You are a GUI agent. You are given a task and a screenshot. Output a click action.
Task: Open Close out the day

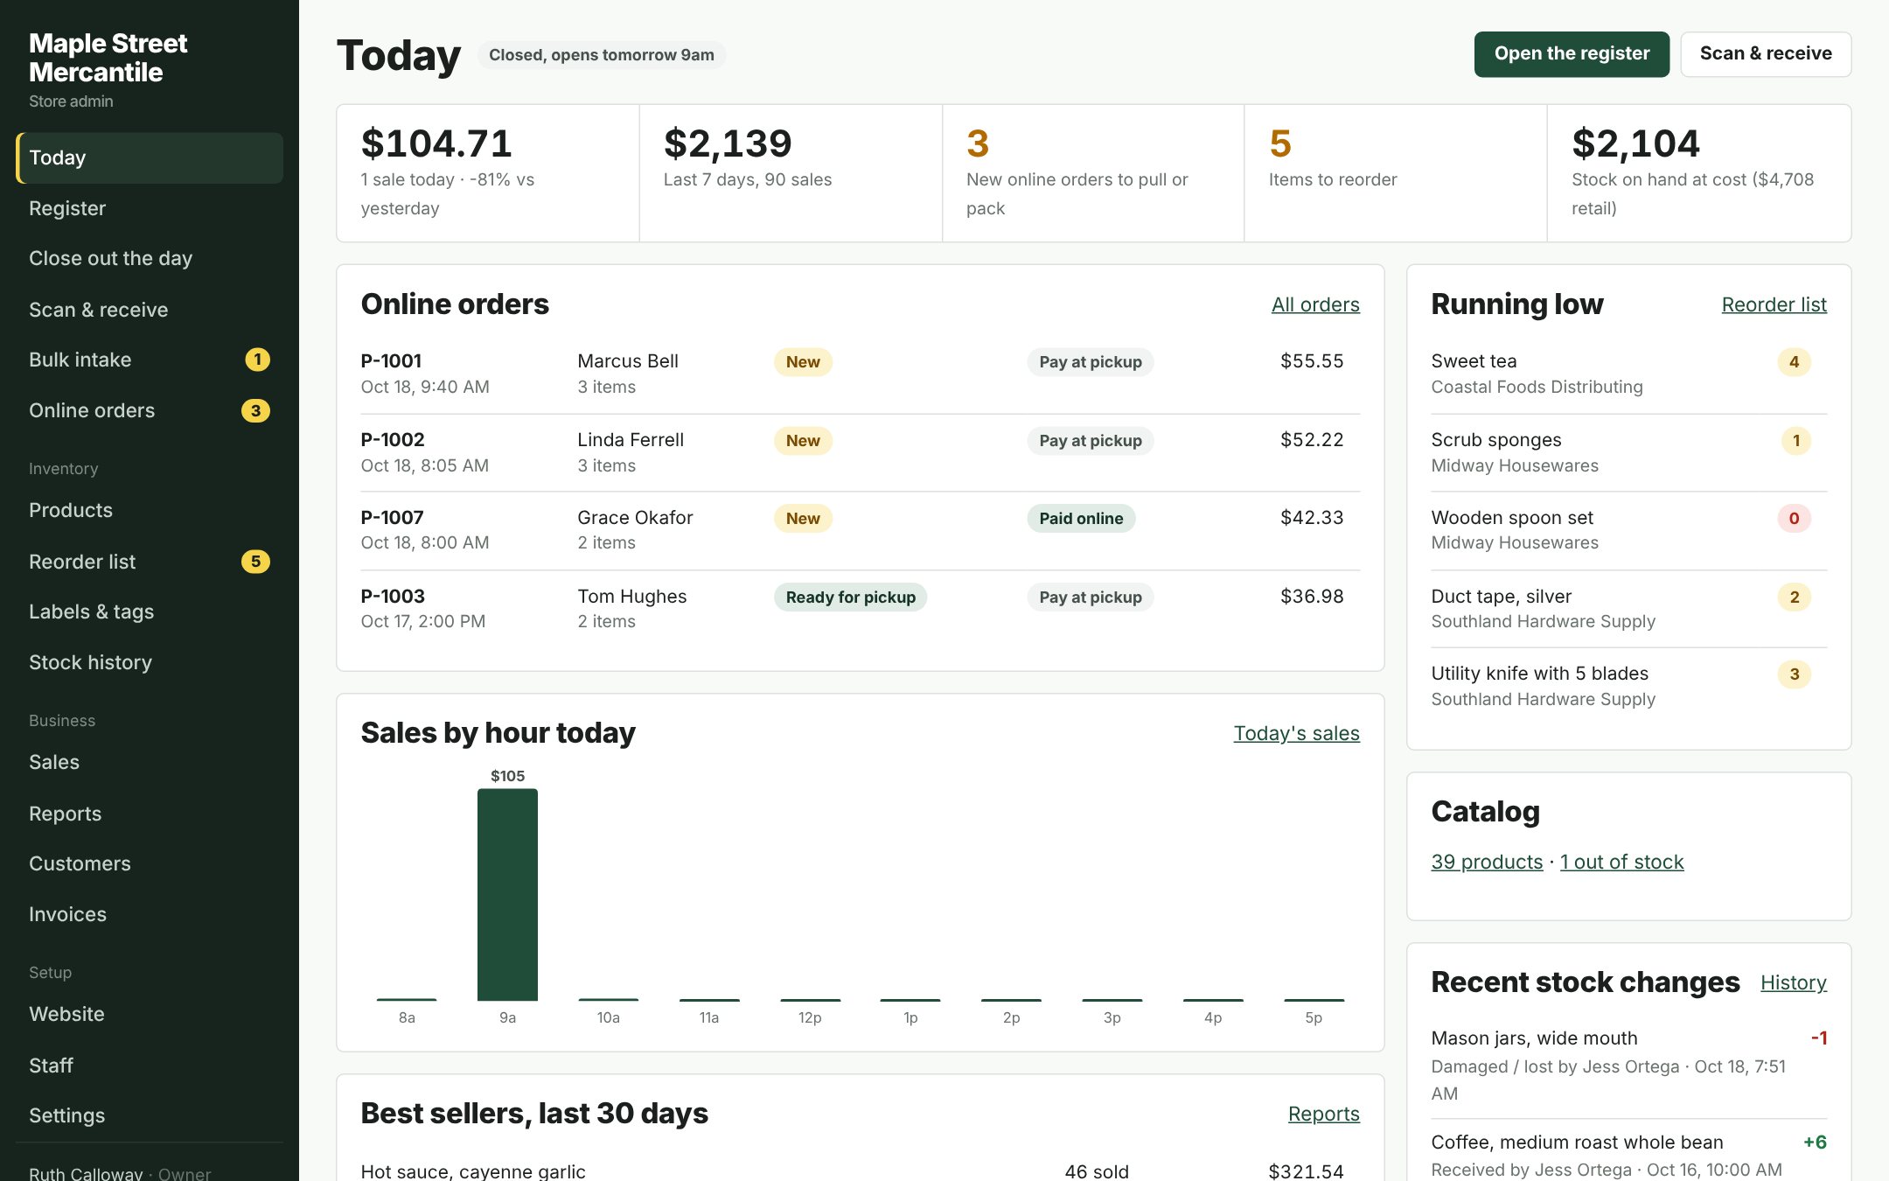pyautogui.click(x=150, y=258)
